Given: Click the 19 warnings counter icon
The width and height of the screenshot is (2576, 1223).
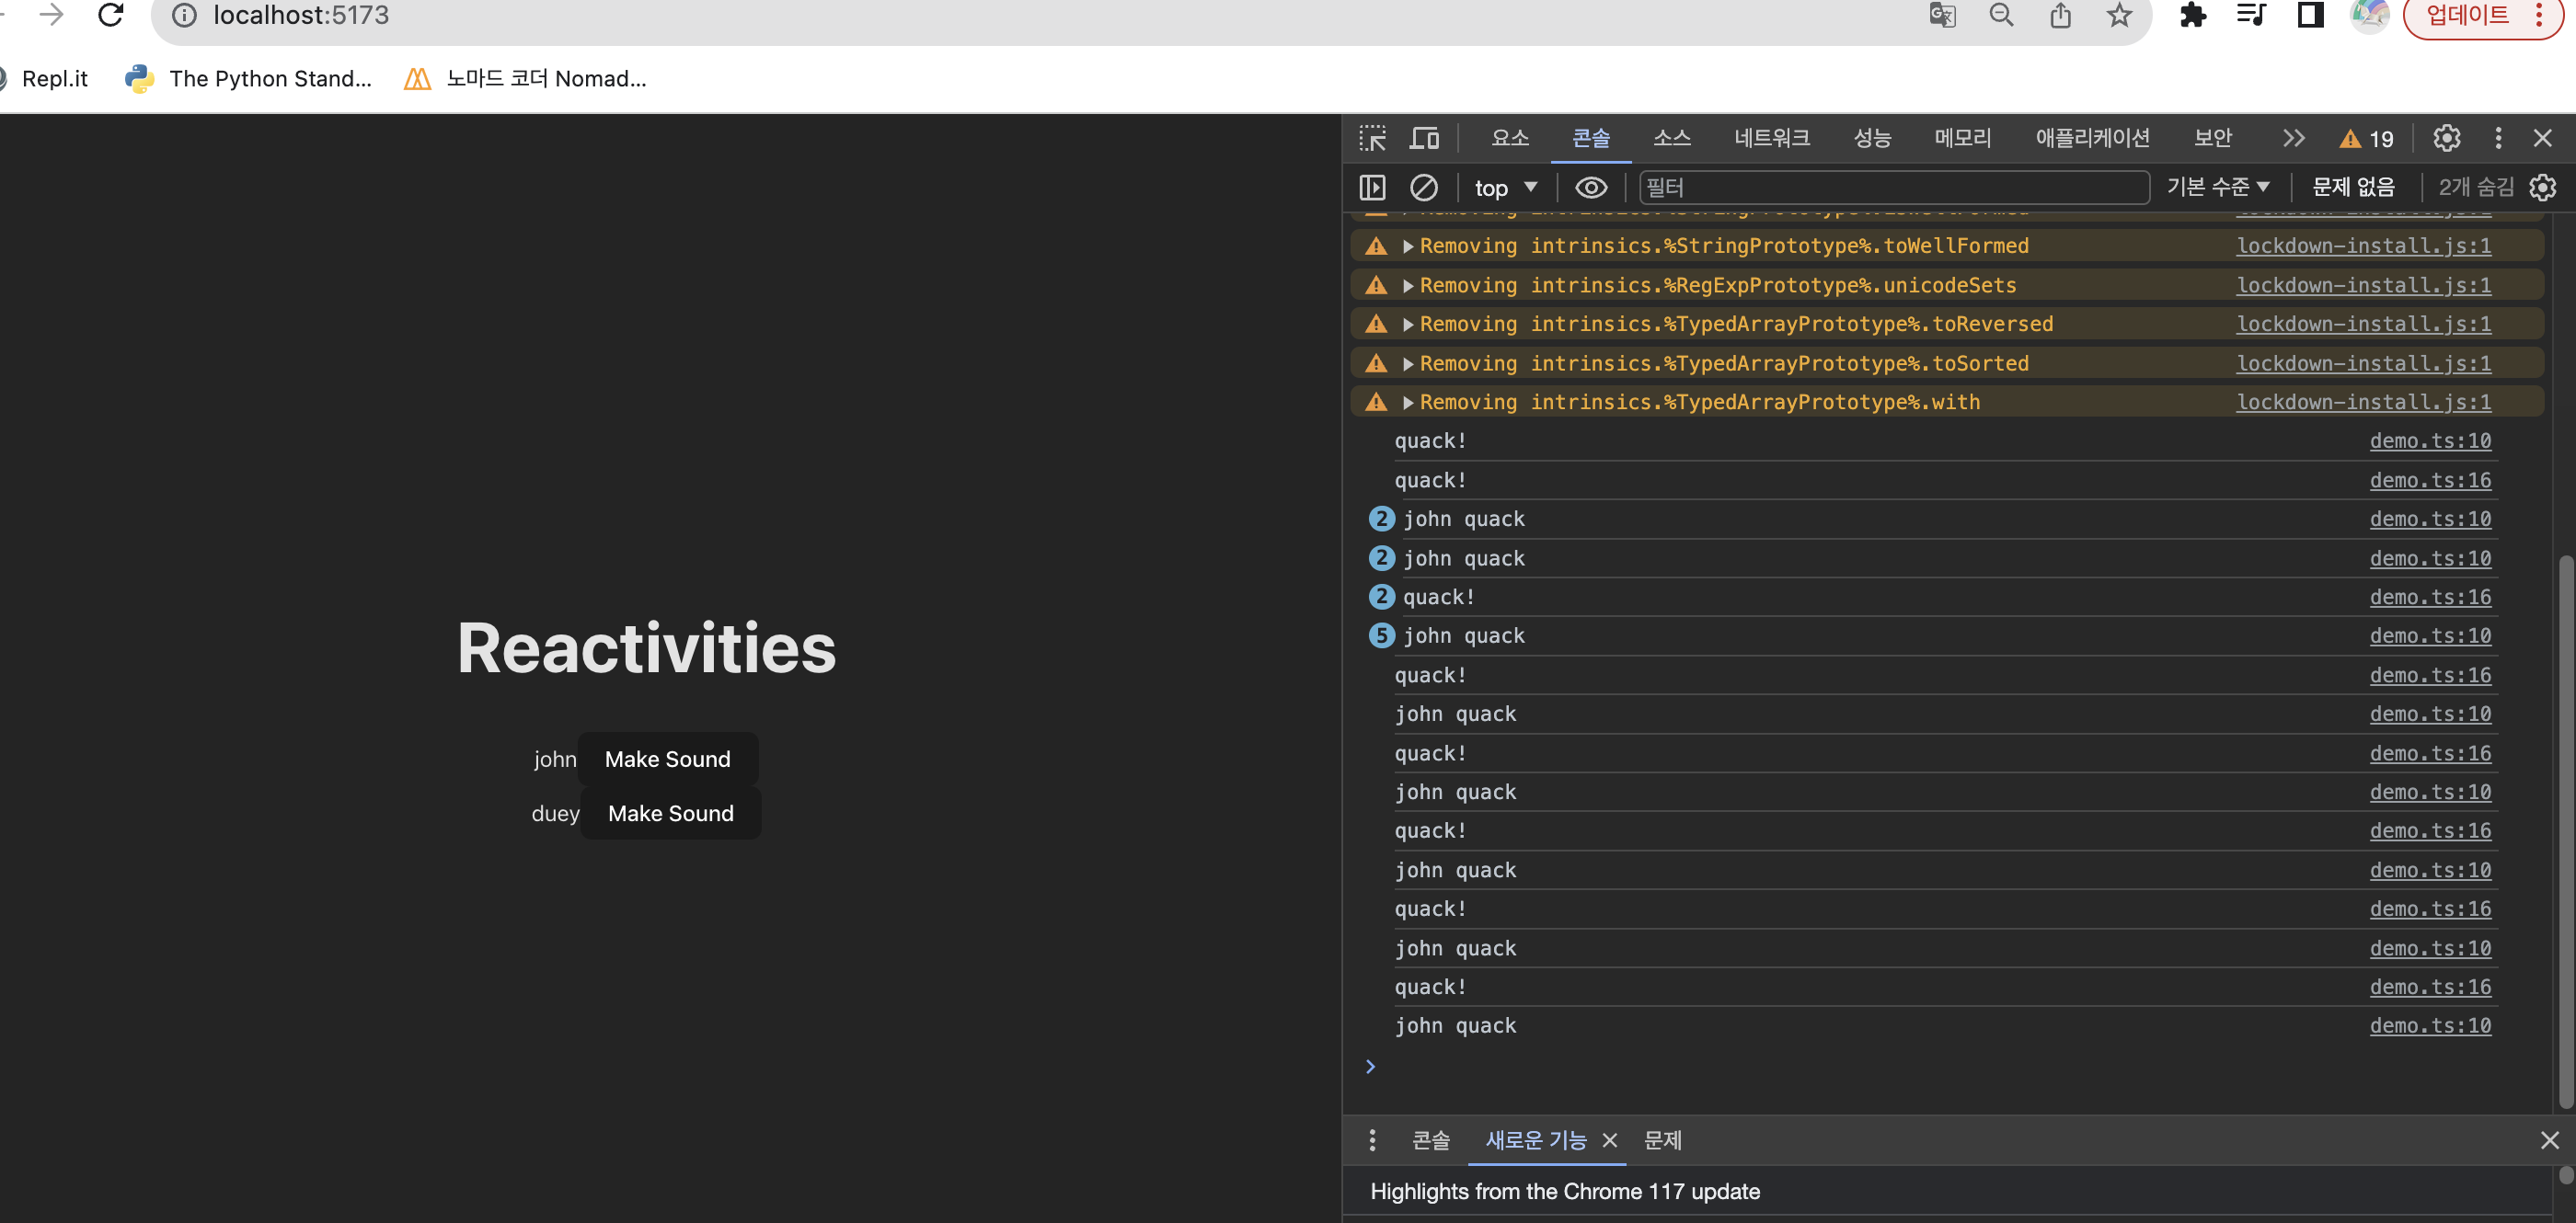Looking at the screenshot, I should tap(2366, 139).
